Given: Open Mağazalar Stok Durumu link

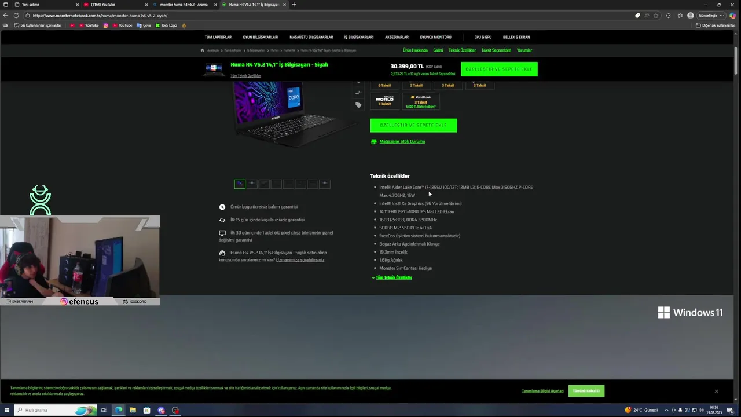Looking at the screenshot, I should point(402,141).
